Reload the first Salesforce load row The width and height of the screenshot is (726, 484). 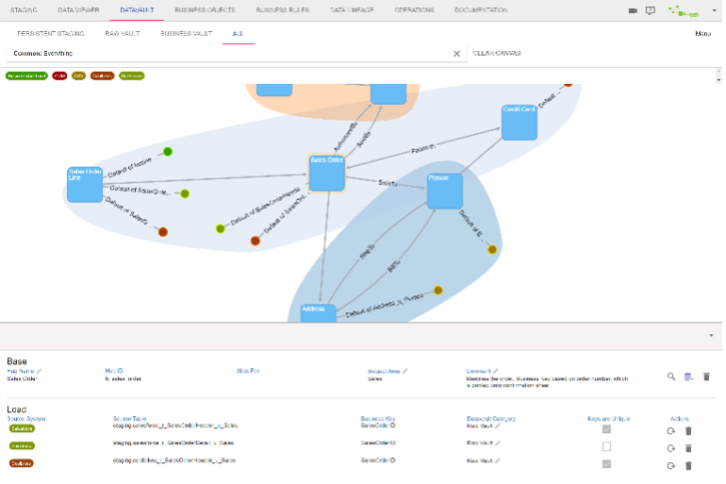(x=670, y=431)
